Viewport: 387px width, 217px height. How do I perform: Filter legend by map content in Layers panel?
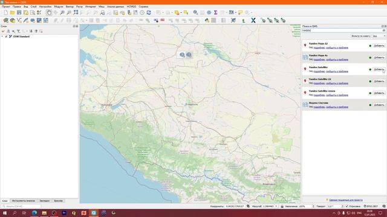point(18,31)
